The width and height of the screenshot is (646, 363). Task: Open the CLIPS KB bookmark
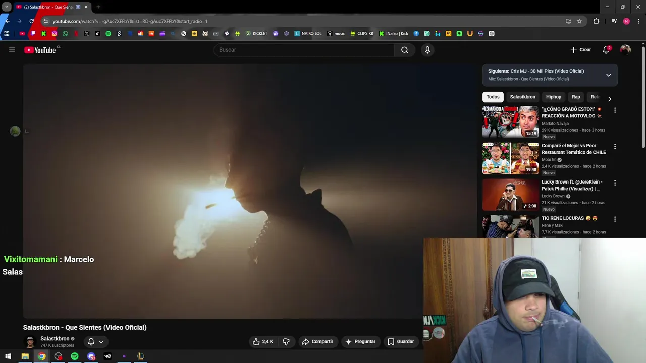(x=362, y=34)
